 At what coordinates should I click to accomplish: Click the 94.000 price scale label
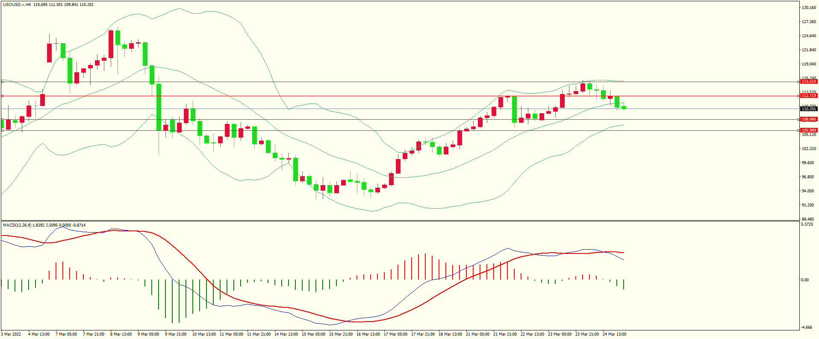point(808,191)
